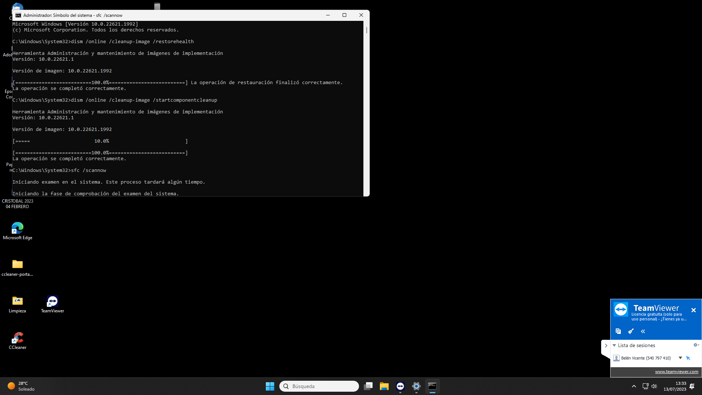Open the ccleaner-porta... folder on desktop
Viewport: 702px width, 395px height.
click(18, 267)
